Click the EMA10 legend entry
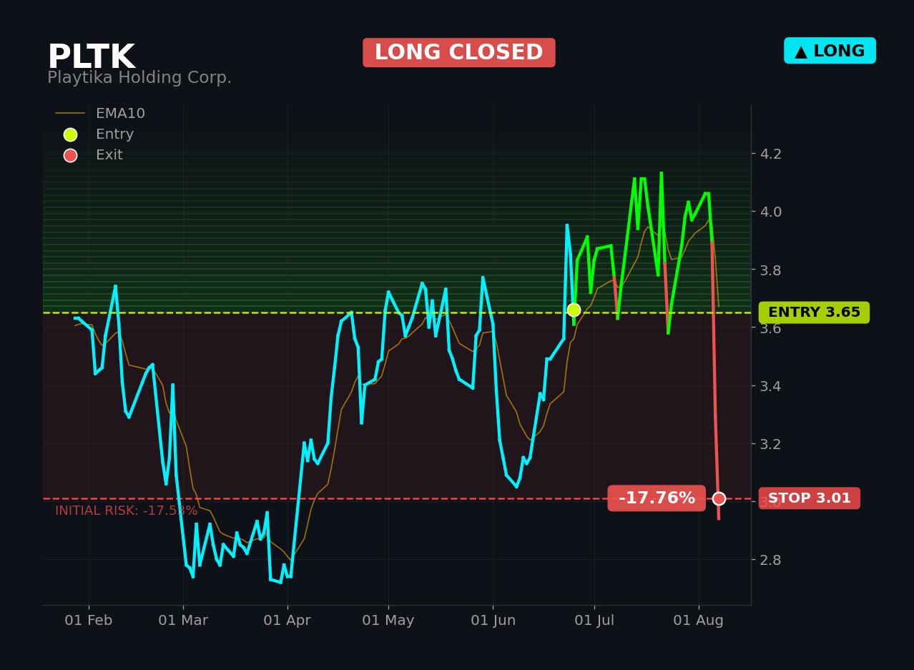The height and width of the screenshot is (670, 914). click(x=100, y=114)
